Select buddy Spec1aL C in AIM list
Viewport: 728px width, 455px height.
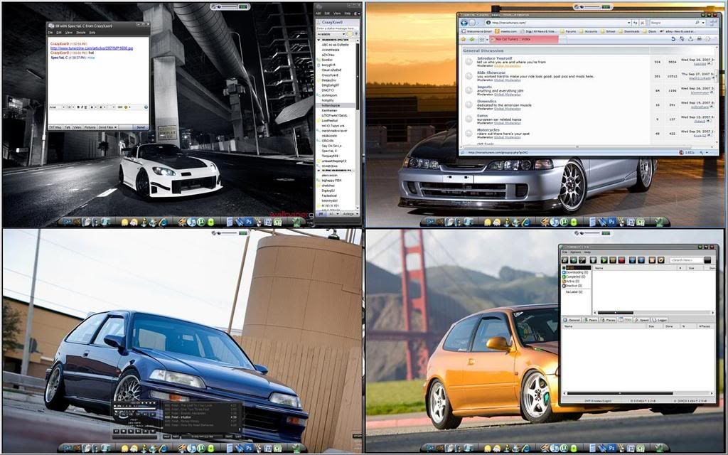(329, 151)
